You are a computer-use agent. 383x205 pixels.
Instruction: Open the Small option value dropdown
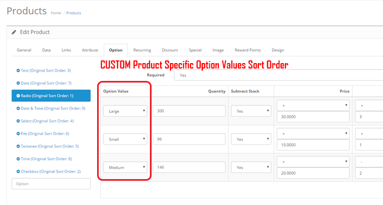[125, 139]
